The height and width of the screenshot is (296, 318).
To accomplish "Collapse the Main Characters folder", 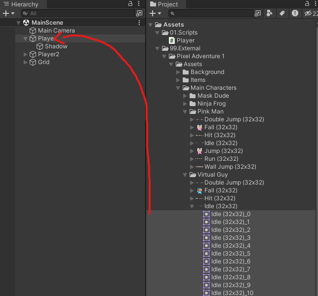I will pos(178,88).
